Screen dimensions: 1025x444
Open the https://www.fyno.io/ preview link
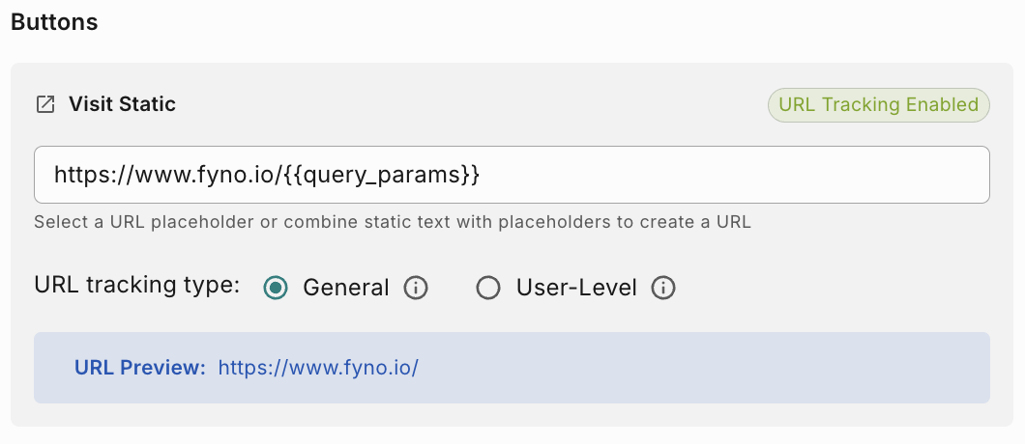(318, 368)
